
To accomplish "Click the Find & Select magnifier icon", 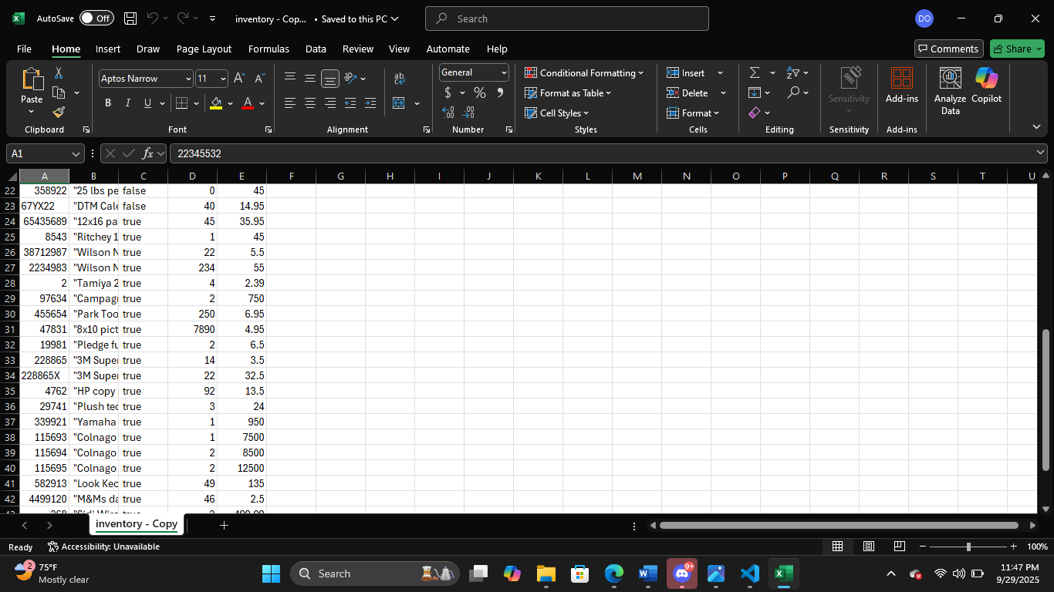I will click(792, 92).
